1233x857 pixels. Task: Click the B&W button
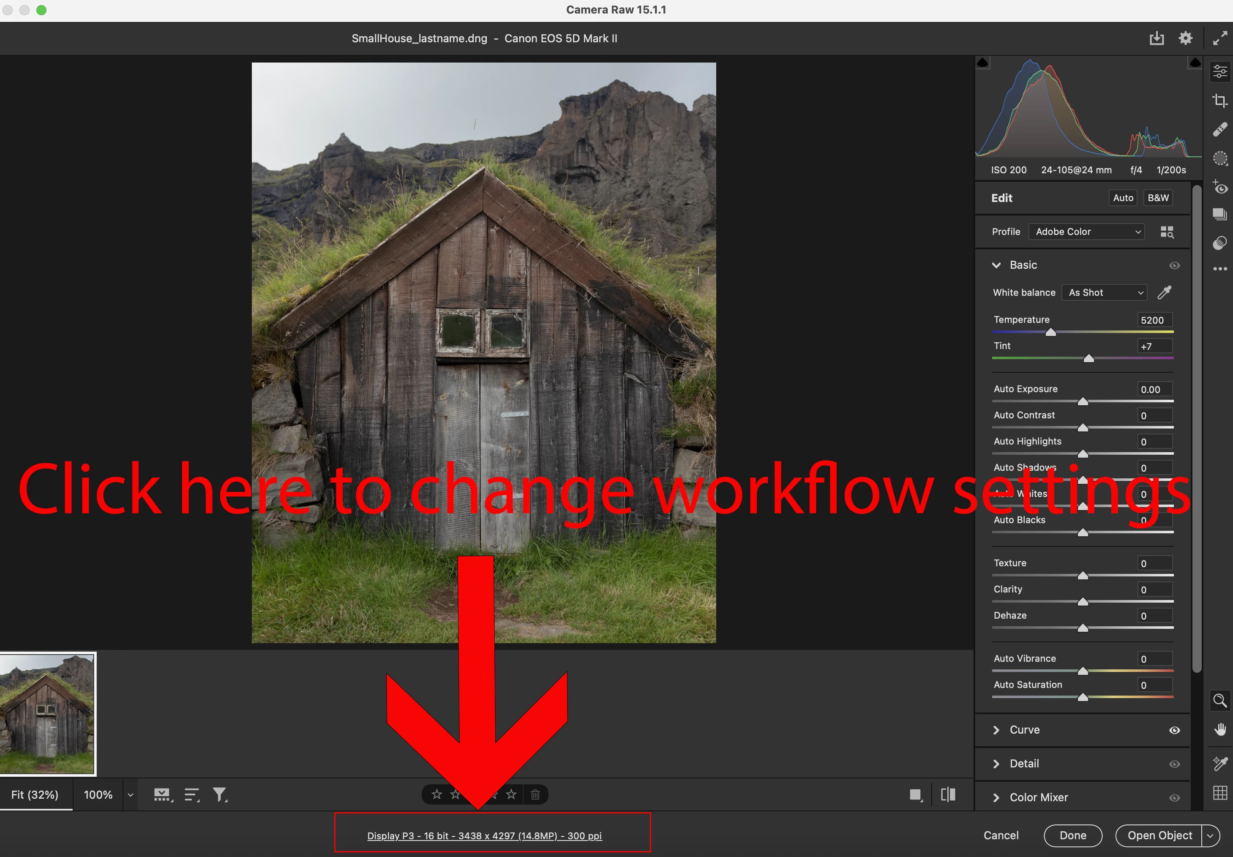(x=1158, y=198)
